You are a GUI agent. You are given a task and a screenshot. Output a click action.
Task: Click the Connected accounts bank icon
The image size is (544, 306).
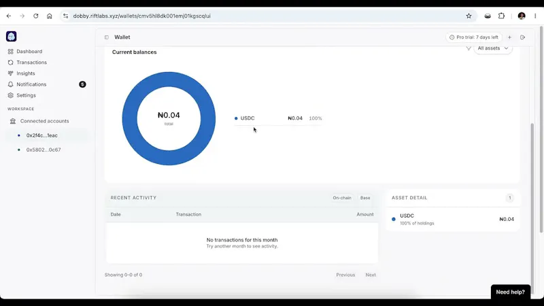point(13,121)
